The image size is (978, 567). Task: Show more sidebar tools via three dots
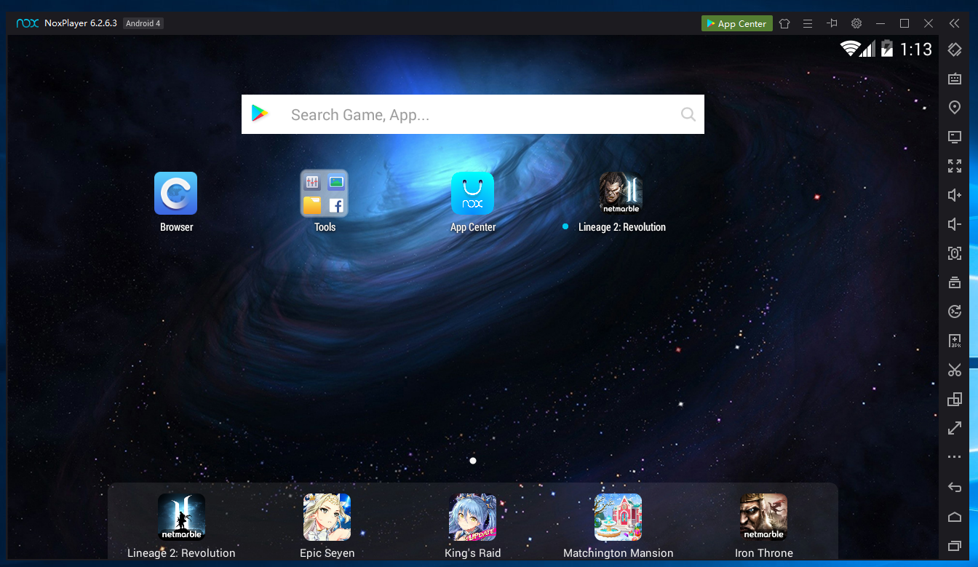coord(955,457)
